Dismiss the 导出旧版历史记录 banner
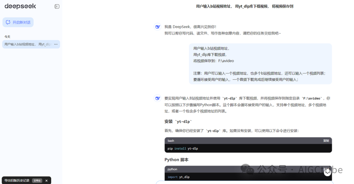The width and height of the screenshot is (354, 184). [x=47, y=181]
